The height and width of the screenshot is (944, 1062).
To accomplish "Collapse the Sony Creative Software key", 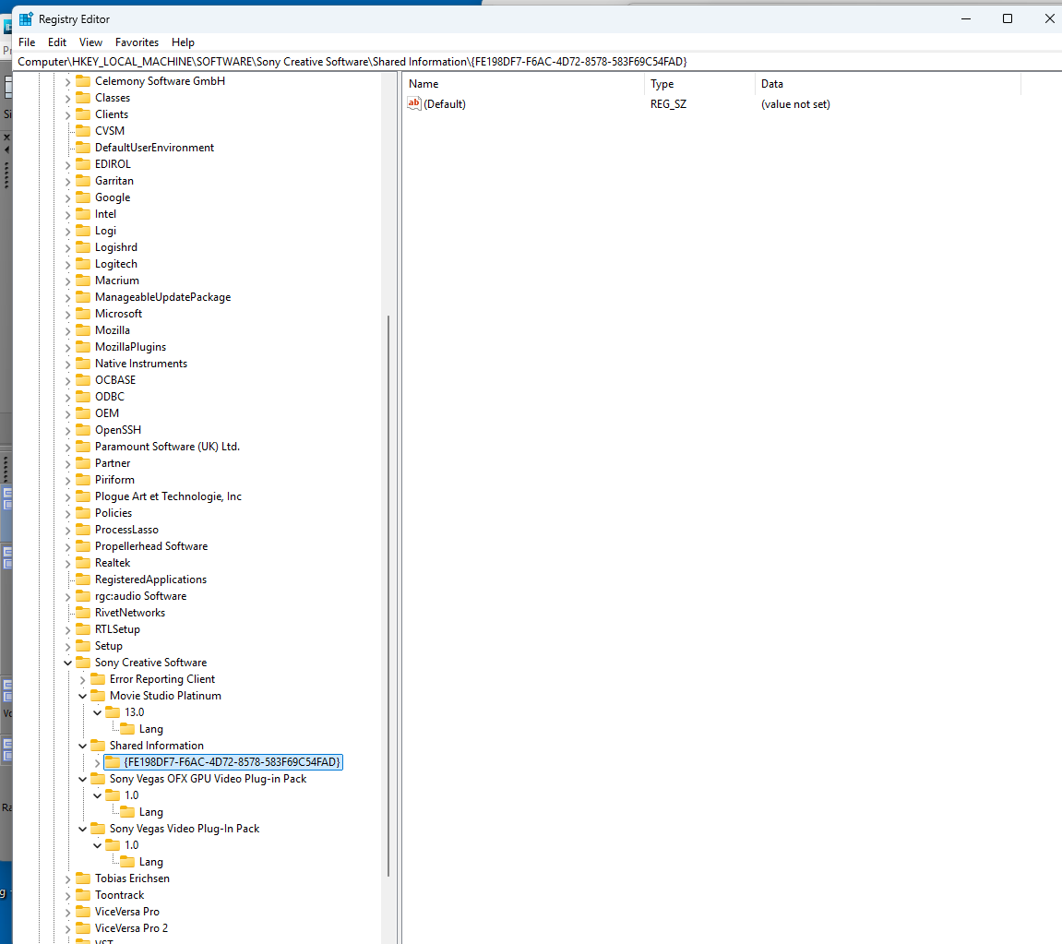I will click(67, 663).
